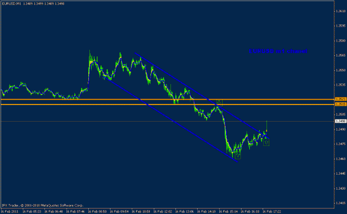Click the '16 Feb 05:33' time axis label
347x214 pixels.
click(x=32, y=212)
